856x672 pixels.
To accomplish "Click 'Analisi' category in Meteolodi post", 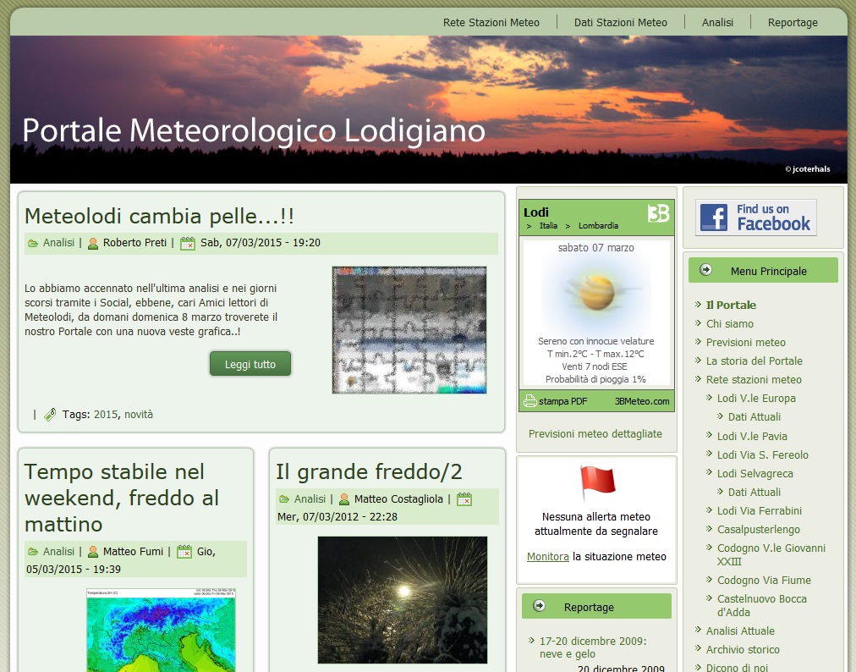I will pos(58,243).
